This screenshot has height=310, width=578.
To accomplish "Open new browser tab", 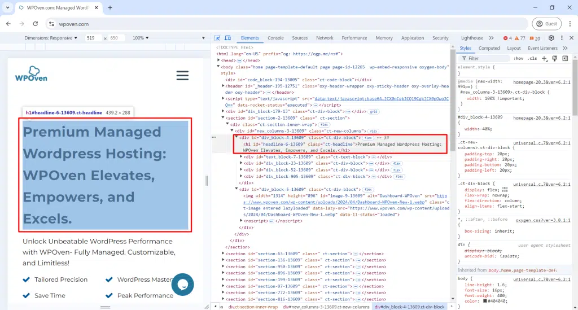I will [110, 7].
